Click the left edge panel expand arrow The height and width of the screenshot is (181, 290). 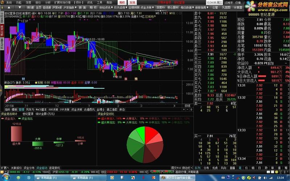1,91
